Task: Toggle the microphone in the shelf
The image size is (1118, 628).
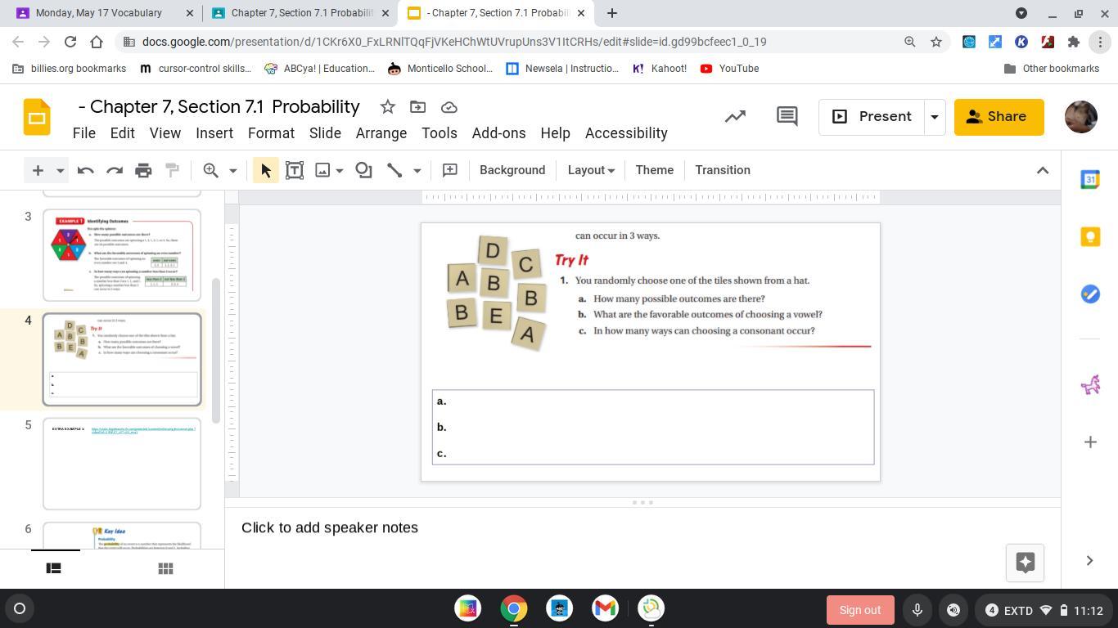Action: point(917,610)
